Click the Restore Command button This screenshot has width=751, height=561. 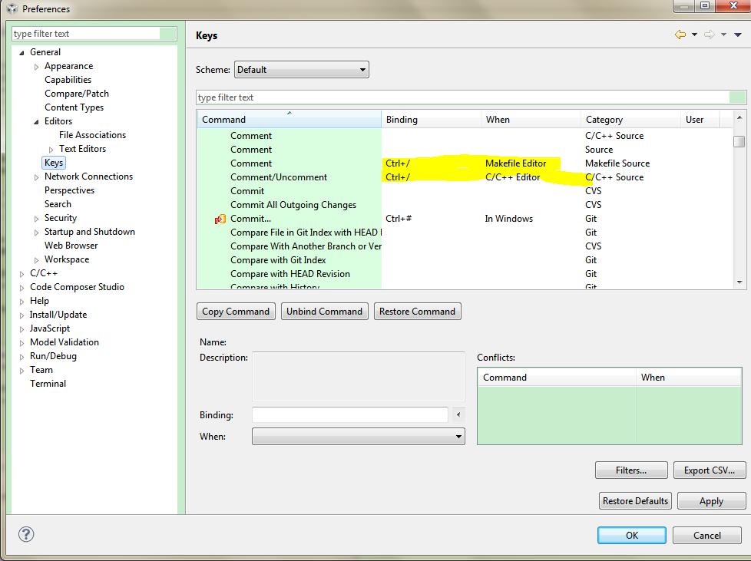[x=417, y=311]
